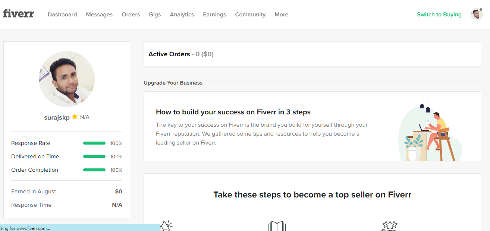Click the Order Completion progress bar
Image resolution: width=490 pixels, height=231 pixels.
coord(94,170)
